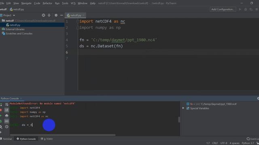Screen dimensions: 259x145
Task: Open the Code menu
Action: click(x=37, y=3)
